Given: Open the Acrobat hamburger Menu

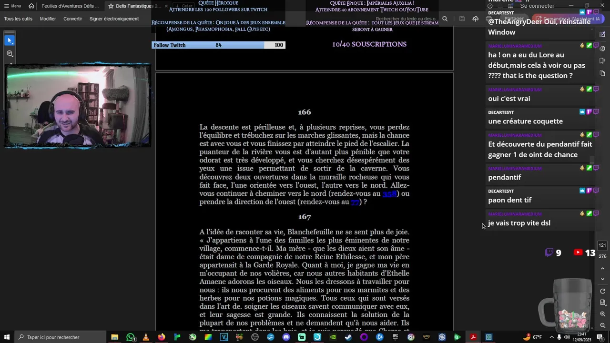Looking at the screenshot, I should click(x=12, y=6).
